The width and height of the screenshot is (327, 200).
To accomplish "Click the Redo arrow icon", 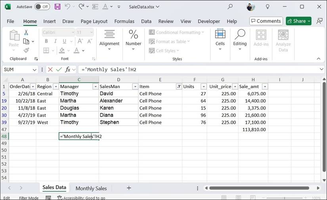I will (81, 7).
